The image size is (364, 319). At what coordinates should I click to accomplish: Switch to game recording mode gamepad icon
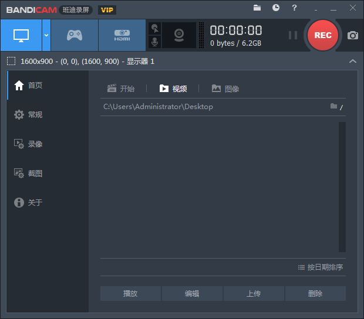(75, 35)
